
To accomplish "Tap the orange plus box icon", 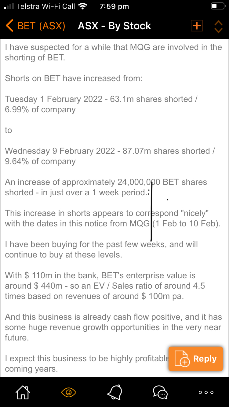I will pyautogui.click(x=197, y=26).
